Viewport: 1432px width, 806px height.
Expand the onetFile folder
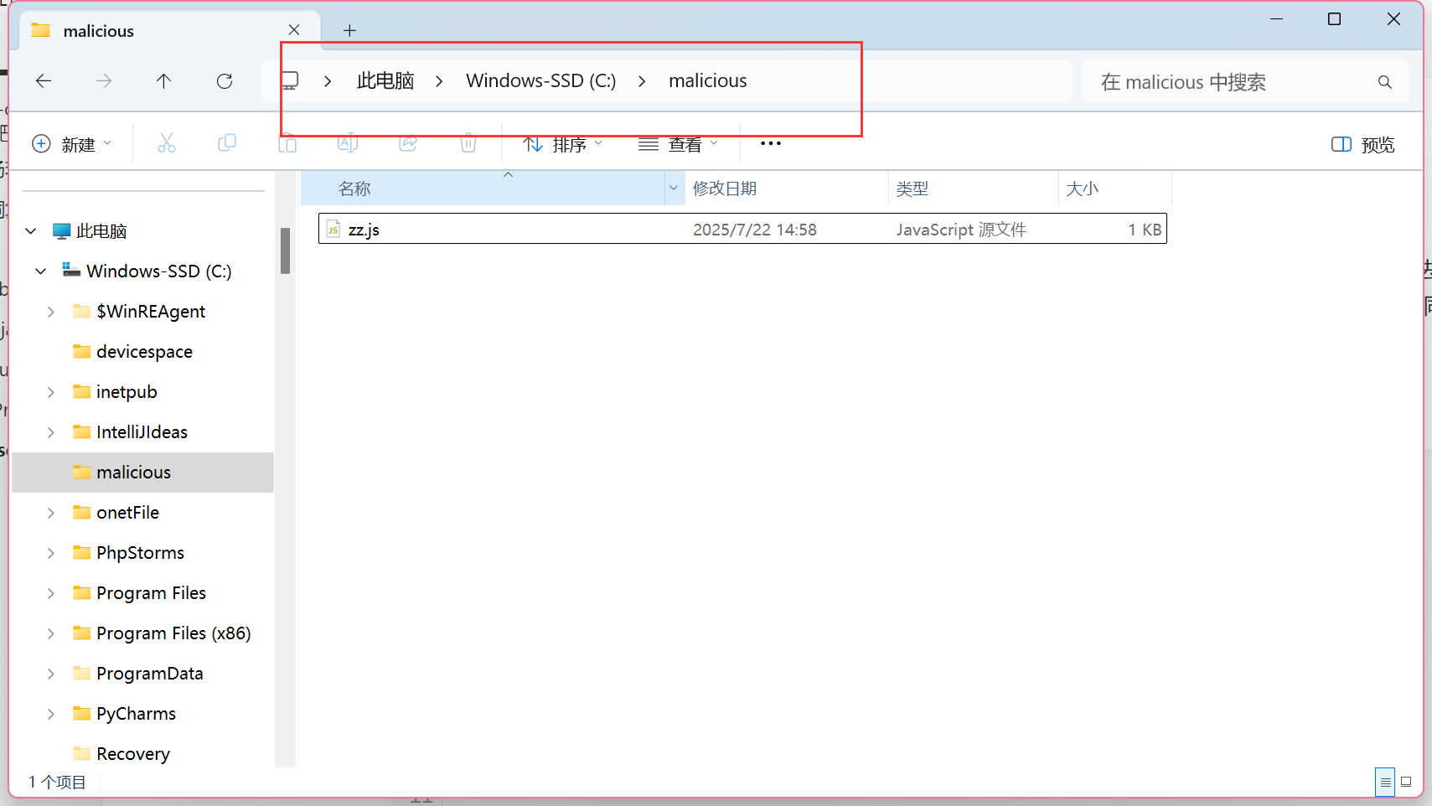coord(51,513)
